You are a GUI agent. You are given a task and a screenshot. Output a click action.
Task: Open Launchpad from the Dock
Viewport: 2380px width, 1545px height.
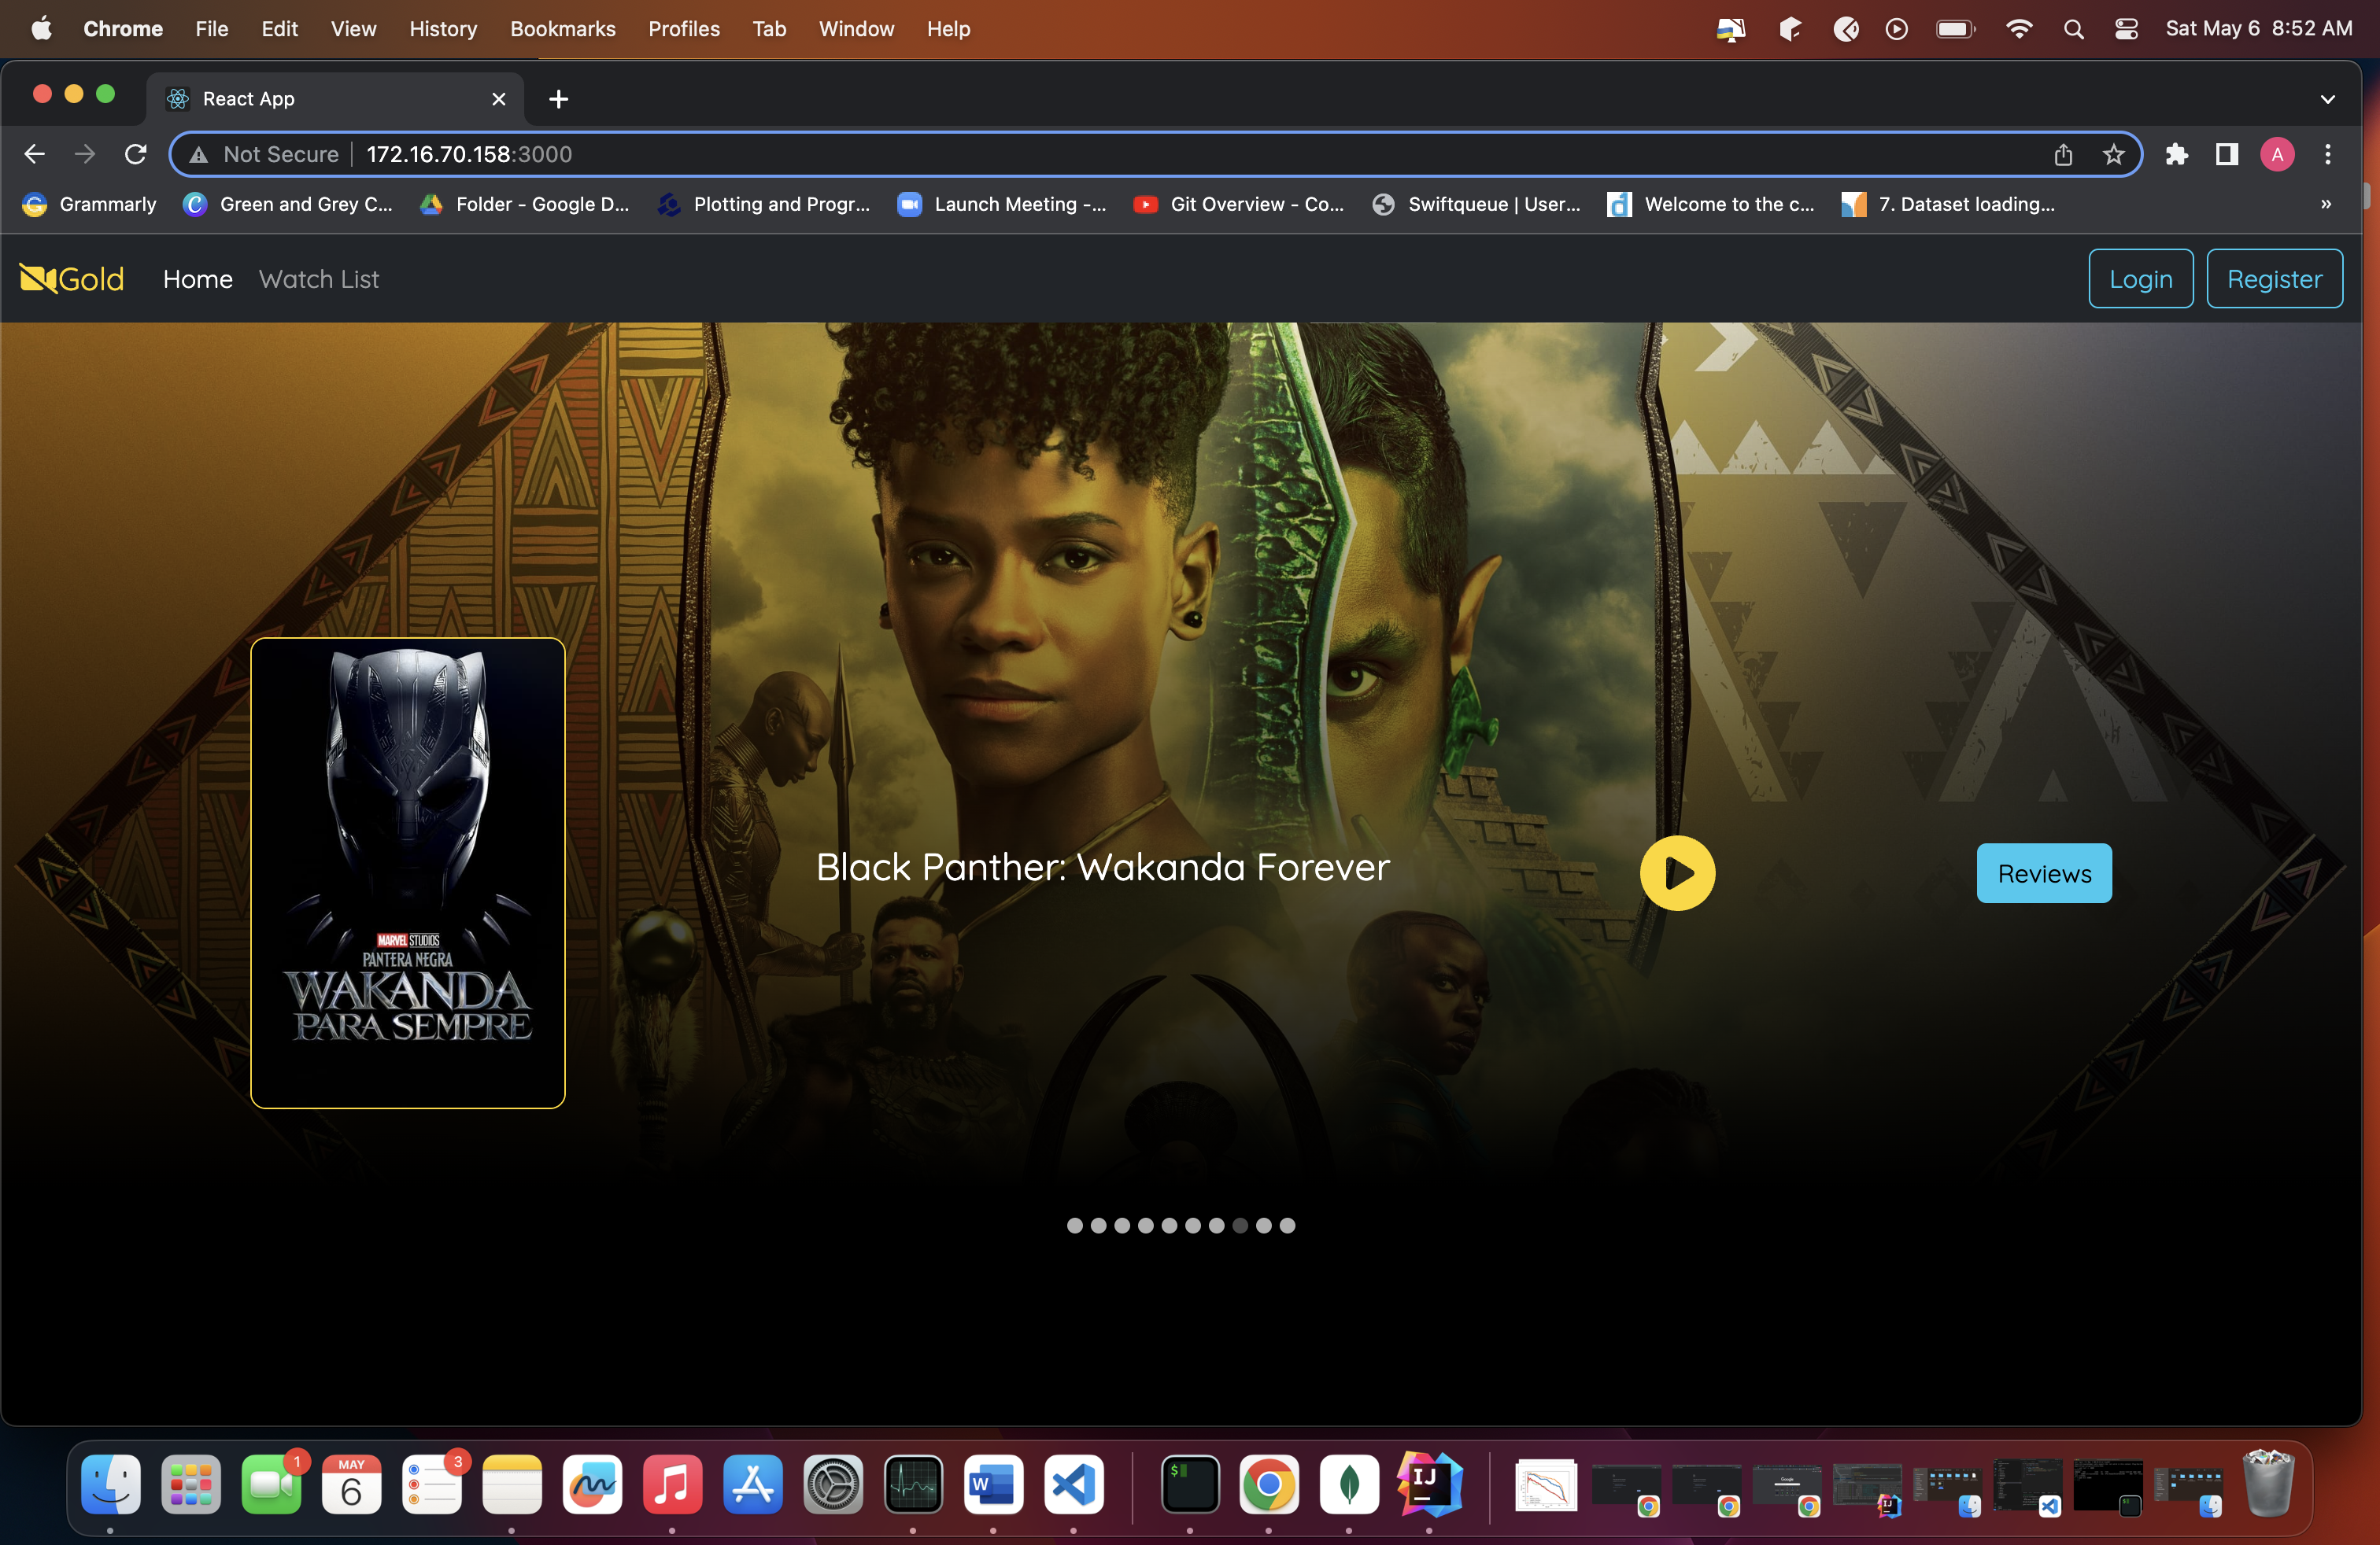point(190,1484)
